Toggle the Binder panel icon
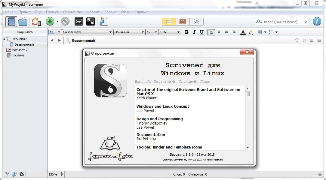326x180 pixels. click(11, 22)
